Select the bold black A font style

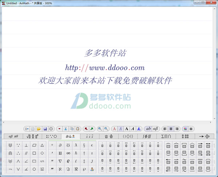[x=126, y=129]
